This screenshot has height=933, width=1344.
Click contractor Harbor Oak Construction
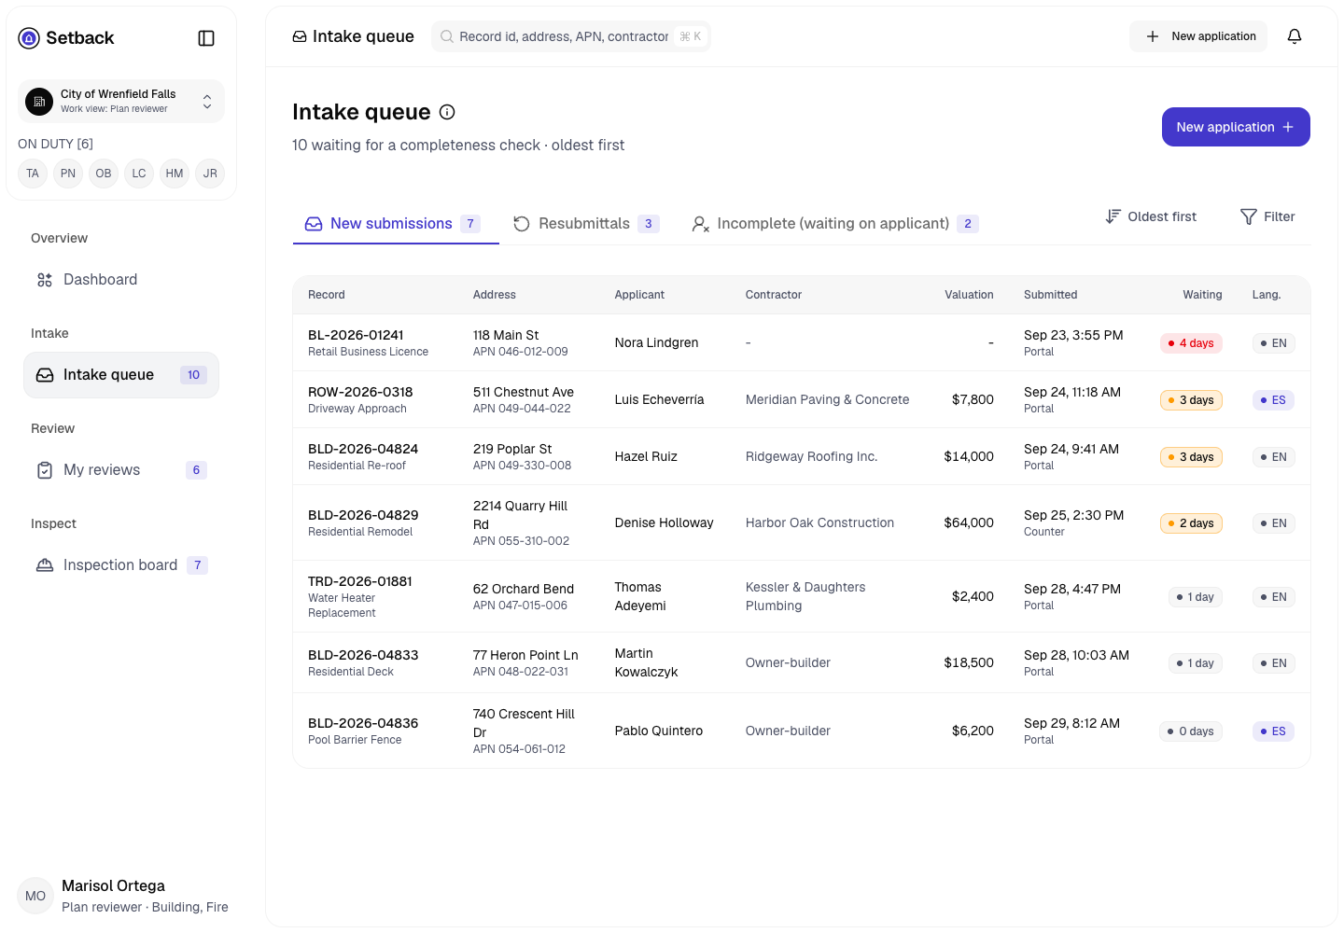pos(819,522)
